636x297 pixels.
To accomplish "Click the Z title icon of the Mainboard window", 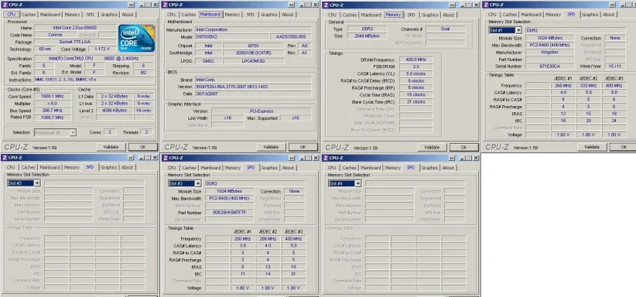I will click(164, 5).
